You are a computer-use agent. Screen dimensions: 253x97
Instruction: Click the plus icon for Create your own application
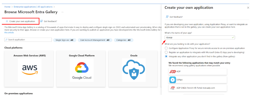(x=7, y=21)
